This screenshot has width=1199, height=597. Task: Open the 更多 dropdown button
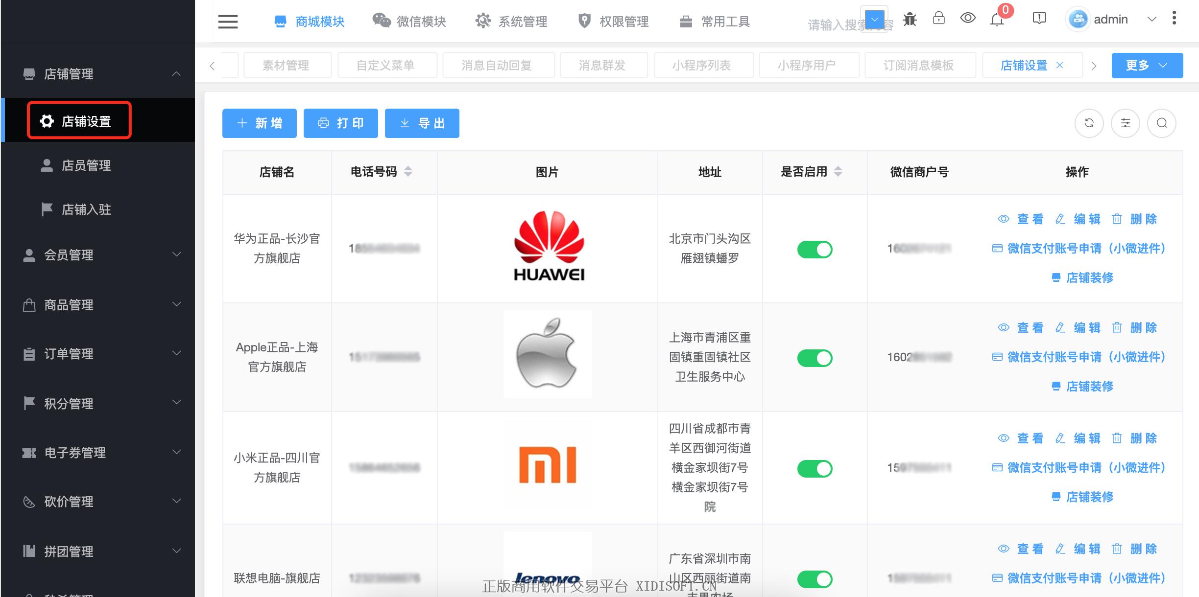pyautogui.click(x=1147, y=65)
